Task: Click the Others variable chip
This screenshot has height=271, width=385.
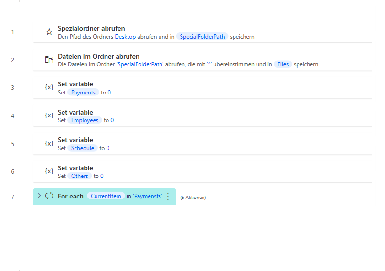Action: tap(80, 176)
